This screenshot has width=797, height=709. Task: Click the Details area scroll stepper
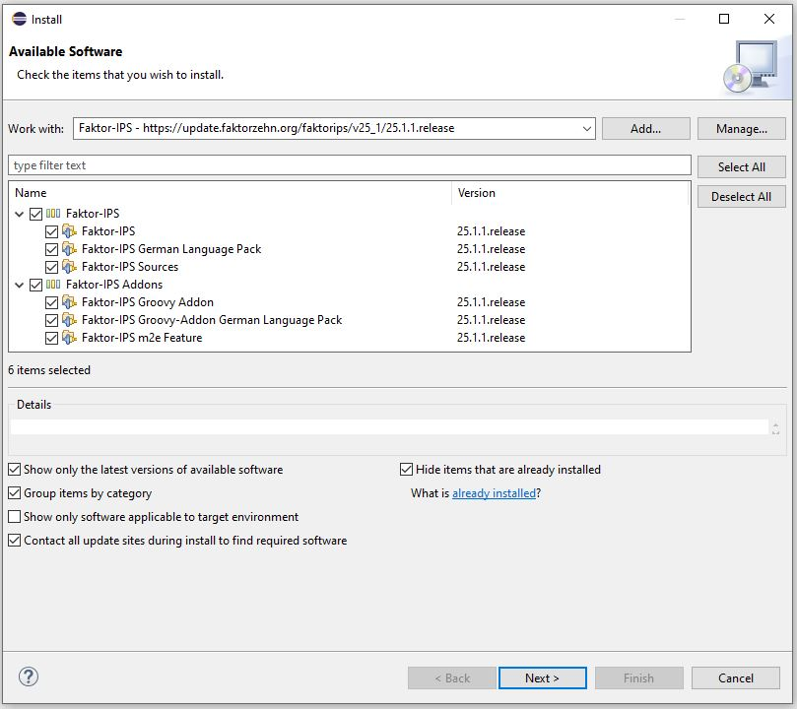point(776,428)
